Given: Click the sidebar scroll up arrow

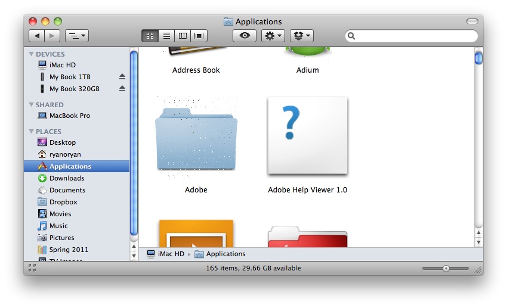Looking at the screenshot, I should pos(134,246).
